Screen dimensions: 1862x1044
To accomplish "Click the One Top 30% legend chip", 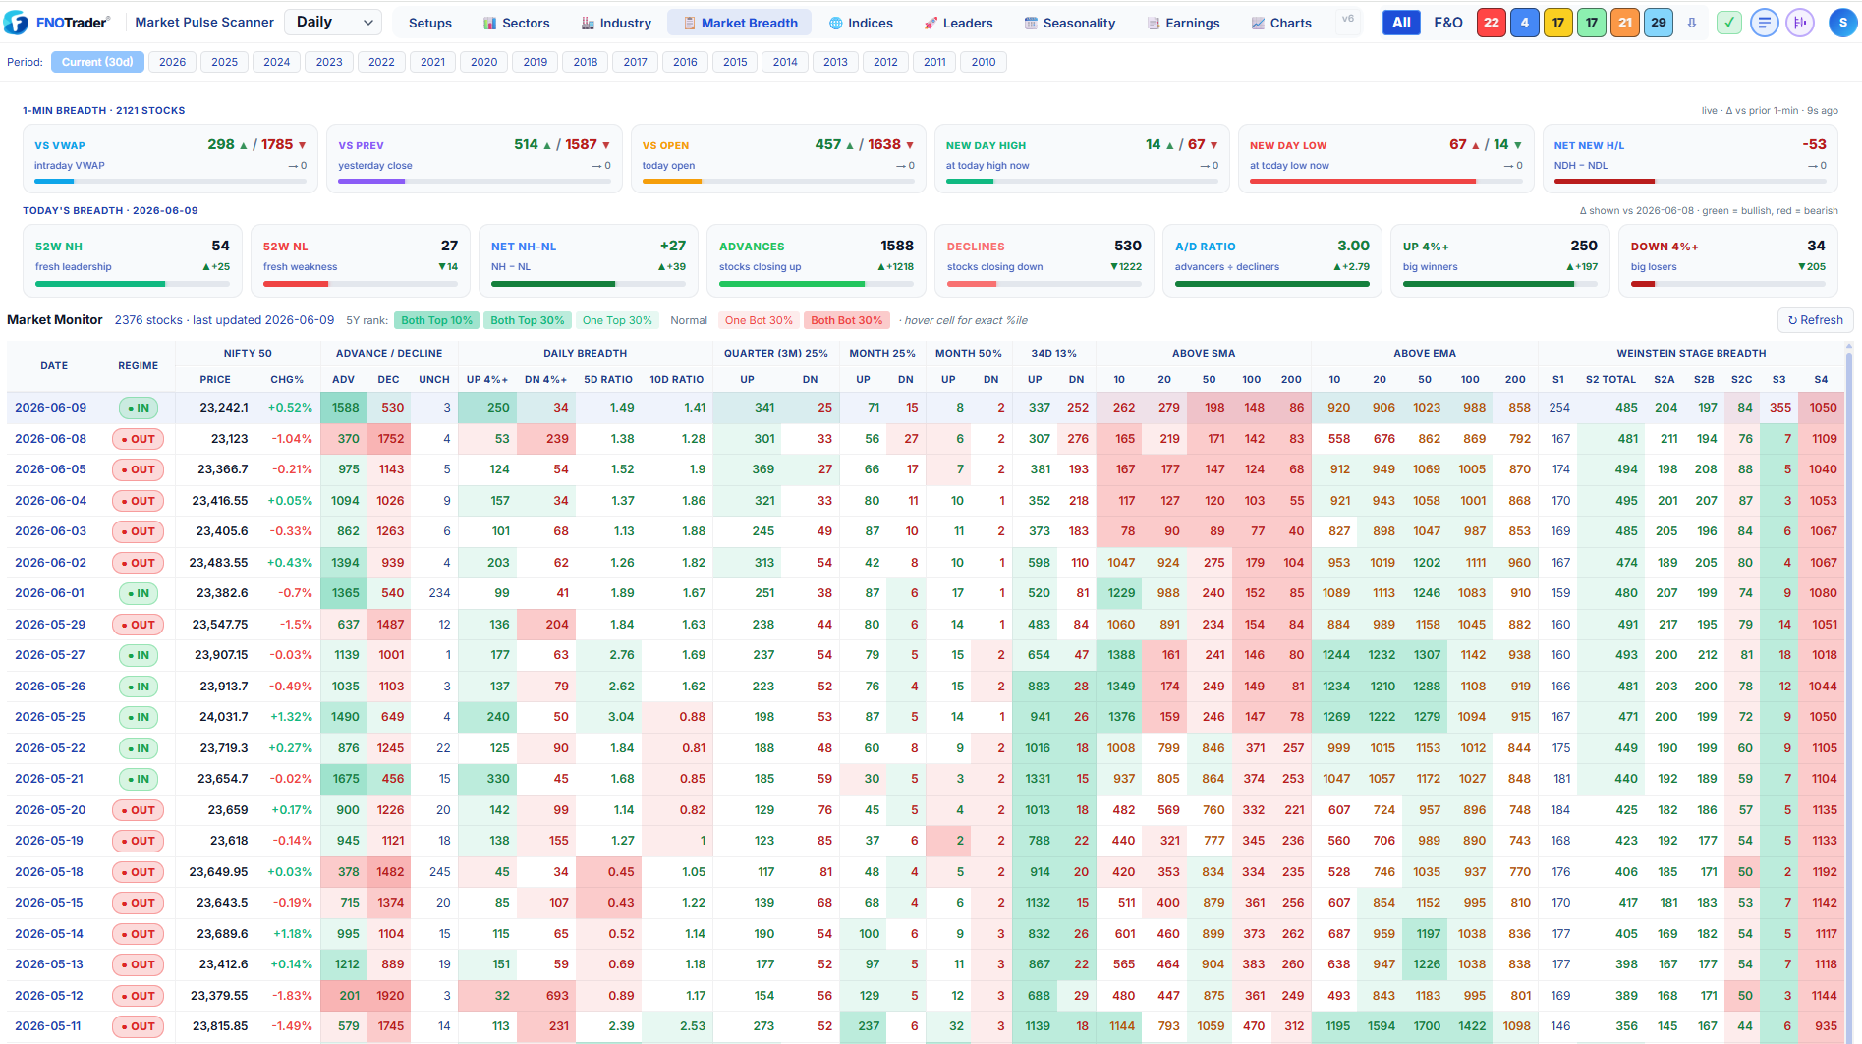I will (x=617, y=320).
